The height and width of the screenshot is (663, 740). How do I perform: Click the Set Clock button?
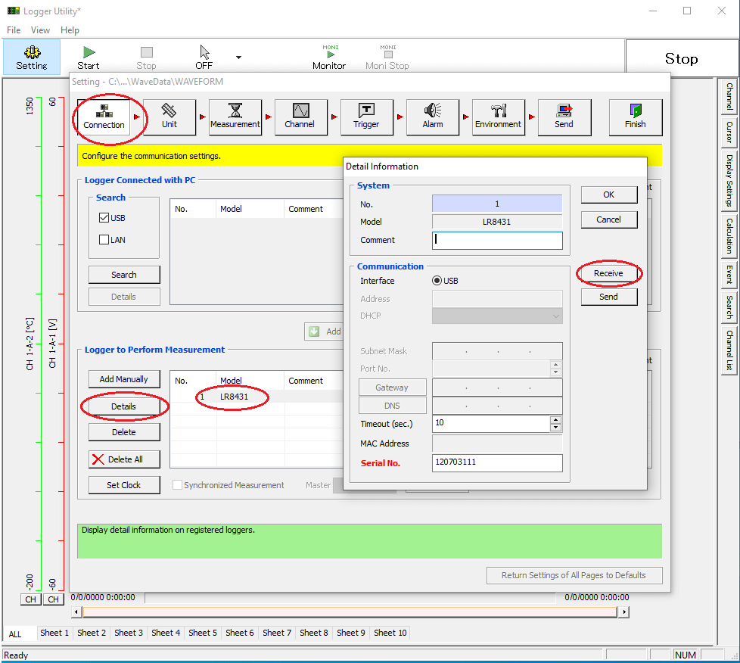coord(123,485)
